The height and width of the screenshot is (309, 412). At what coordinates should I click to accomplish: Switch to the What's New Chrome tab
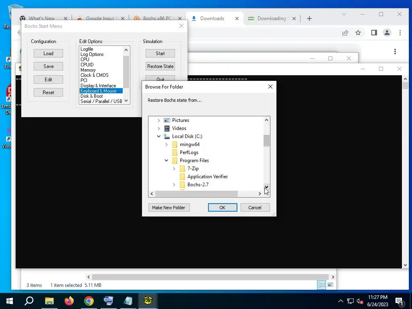point(41,19)
